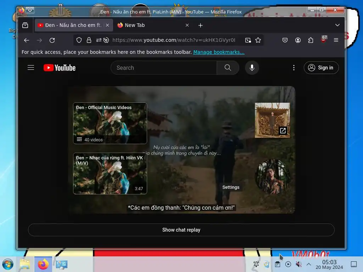
Task: Click the Settings tooltip in player
Action: 231,187
